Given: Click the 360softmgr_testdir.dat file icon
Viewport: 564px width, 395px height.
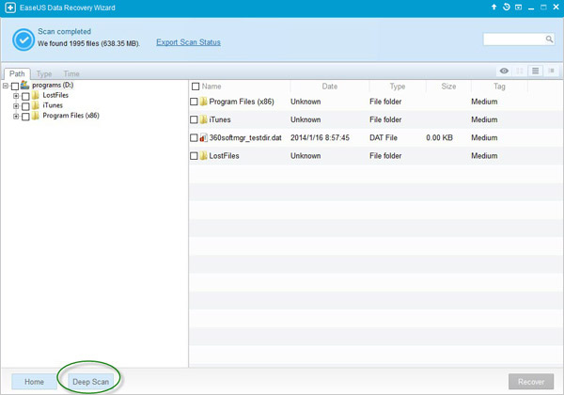Looking at the screenshot, I should (203, 138).
